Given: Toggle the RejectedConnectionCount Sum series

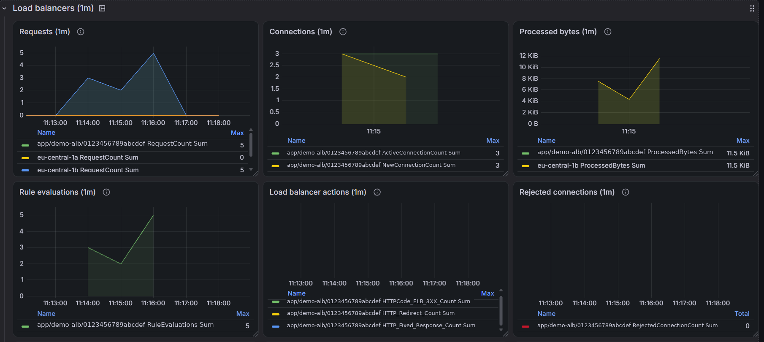Looking at the screenshot, I should point(627,326).
